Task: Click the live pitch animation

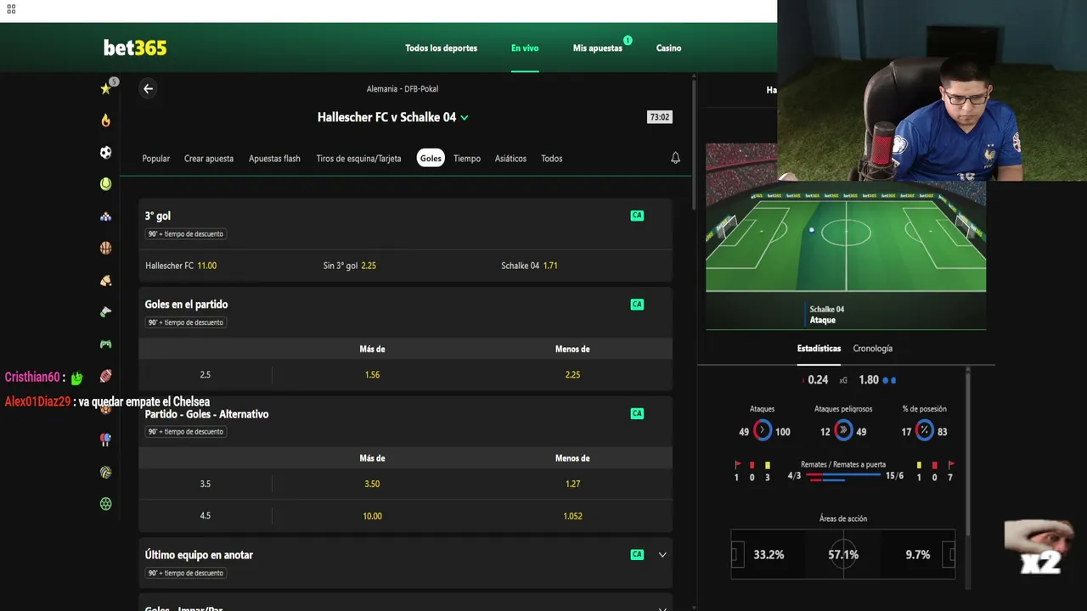Action: (x=846, y=235)
